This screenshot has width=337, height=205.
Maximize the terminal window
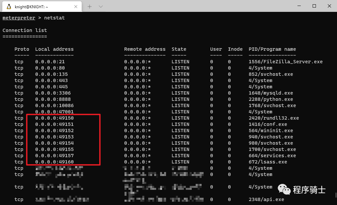point(314,6)
